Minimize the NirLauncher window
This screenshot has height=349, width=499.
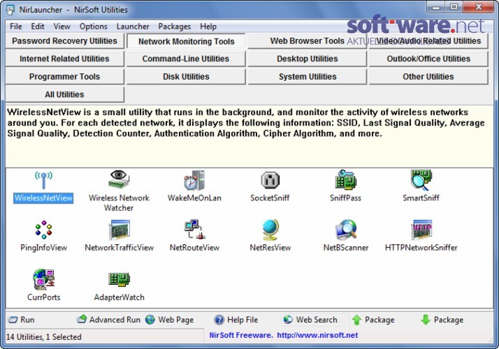(x=436, y=7)
